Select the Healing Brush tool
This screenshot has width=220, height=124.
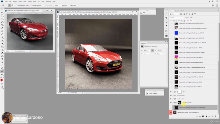pyautogui.click(x=2, y=31)
